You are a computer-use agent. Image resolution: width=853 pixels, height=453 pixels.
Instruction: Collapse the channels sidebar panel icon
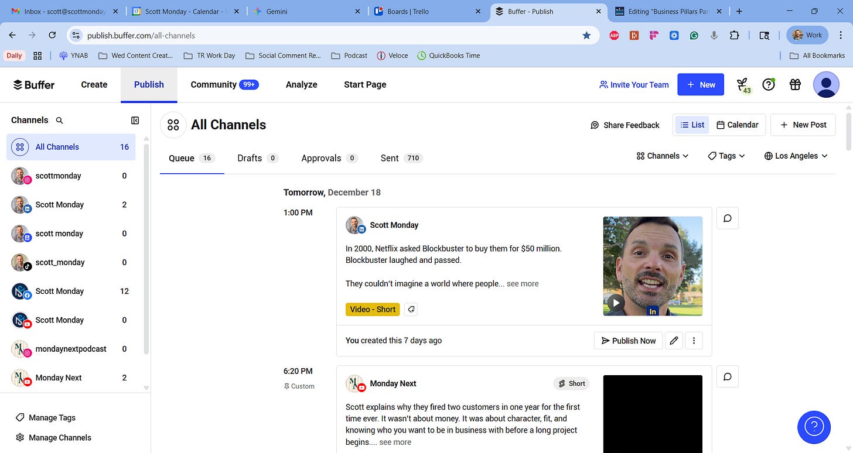(x=135, y=121)
